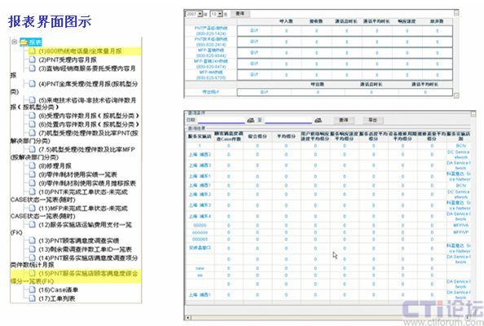Click scroll-down arrow of top report panel

click(456, 95)
